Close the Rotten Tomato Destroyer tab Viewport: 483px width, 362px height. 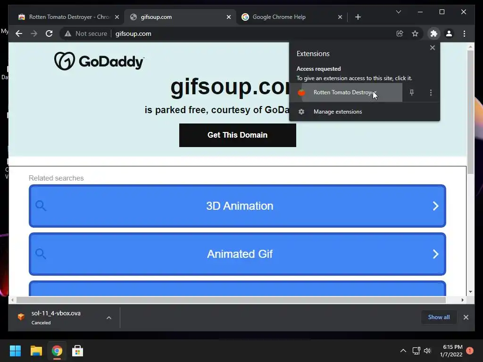point(117,17)
